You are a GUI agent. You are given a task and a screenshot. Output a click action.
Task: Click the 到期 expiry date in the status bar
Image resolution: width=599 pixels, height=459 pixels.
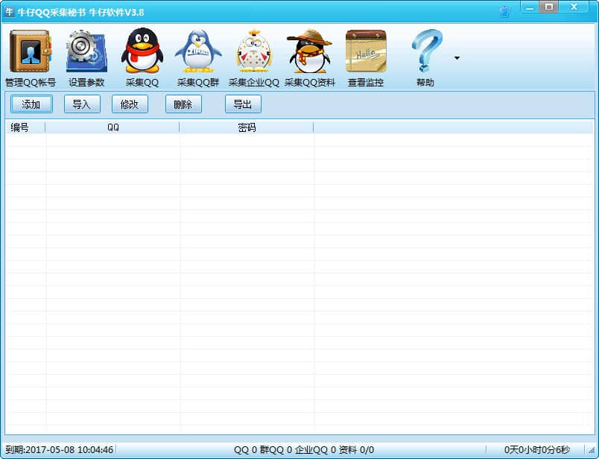click(x=59, y=449)
